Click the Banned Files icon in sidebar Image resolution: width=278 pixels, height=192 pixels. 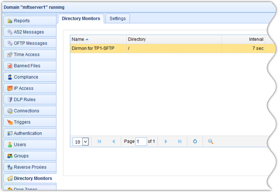tap(10, 66)
